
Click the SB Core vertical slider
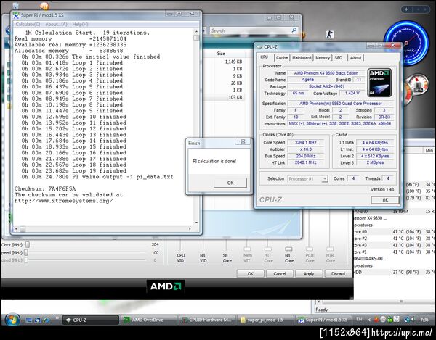(x=226, y=246)
